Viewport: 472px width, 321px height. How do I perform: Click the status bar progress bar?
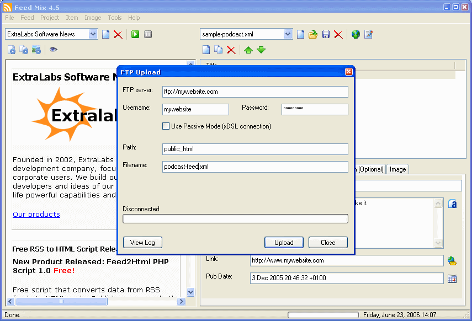323,315
